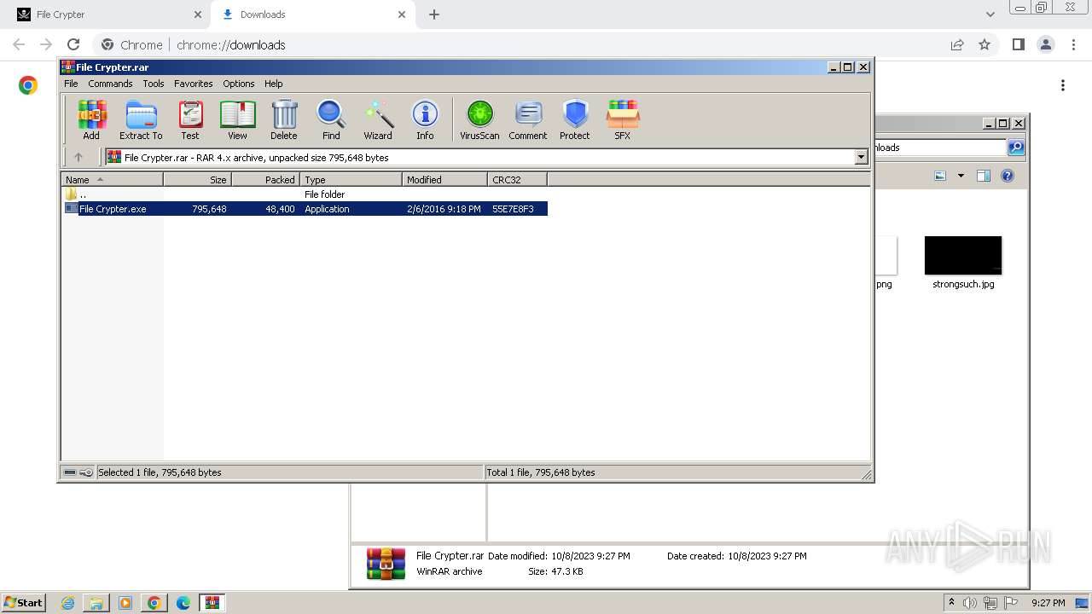Click the volume icon in system tray
1092x614 pixels.
click(x=970, y=603)
